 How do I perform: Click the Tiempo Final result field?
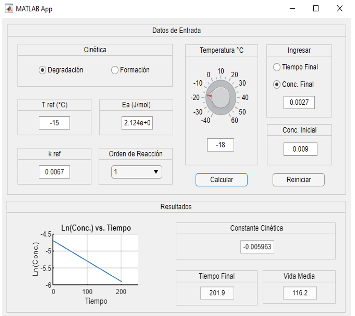tap(217, 293)
